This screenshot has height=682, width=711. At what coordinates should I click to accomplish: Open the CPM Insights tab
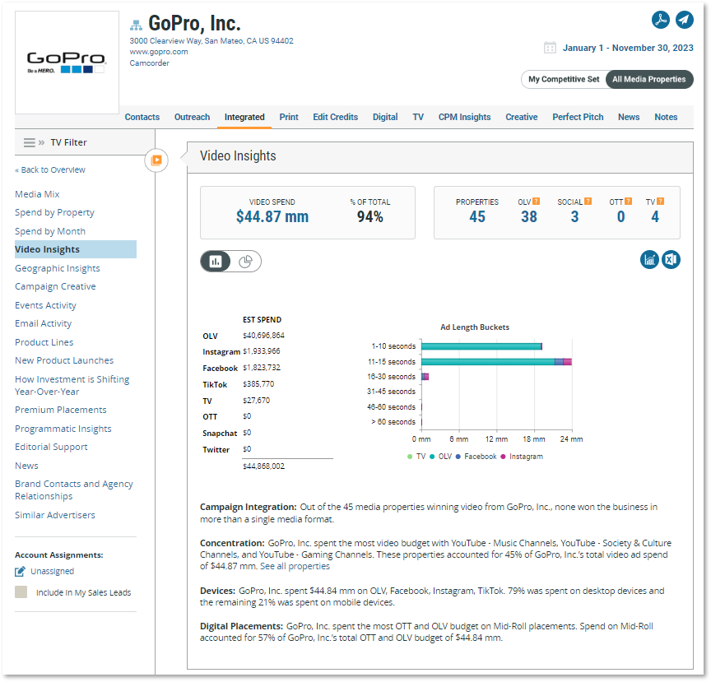pos(464,117)
